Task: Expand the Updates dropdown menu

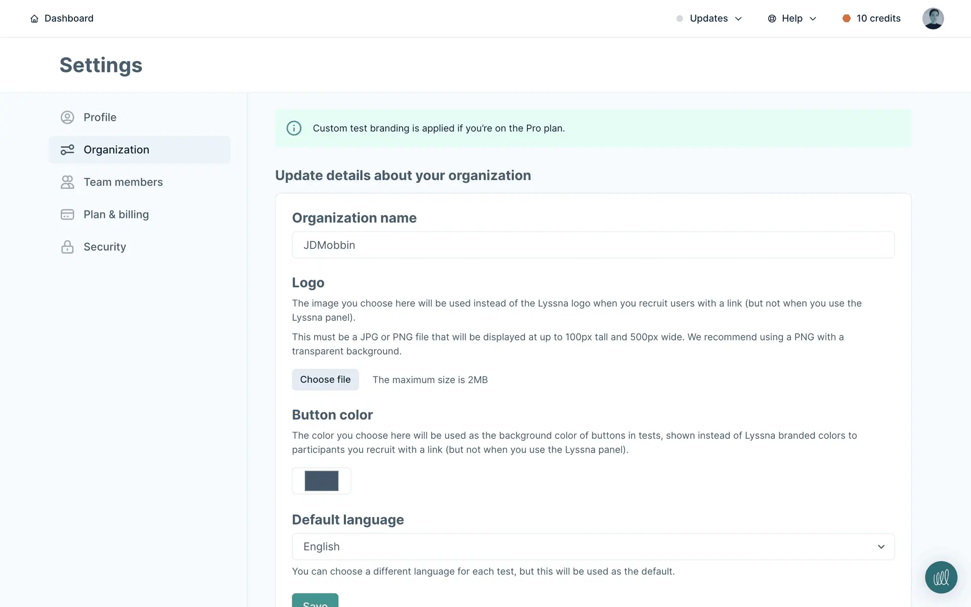Action: [709, 19]
